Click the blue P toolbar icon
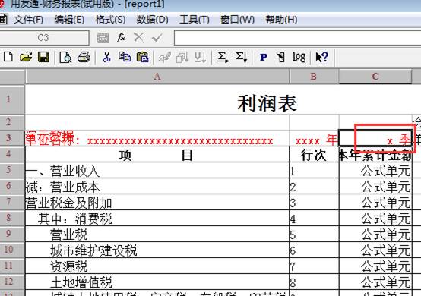The height and width of the screenshot is (296, 421). point(264,57)
